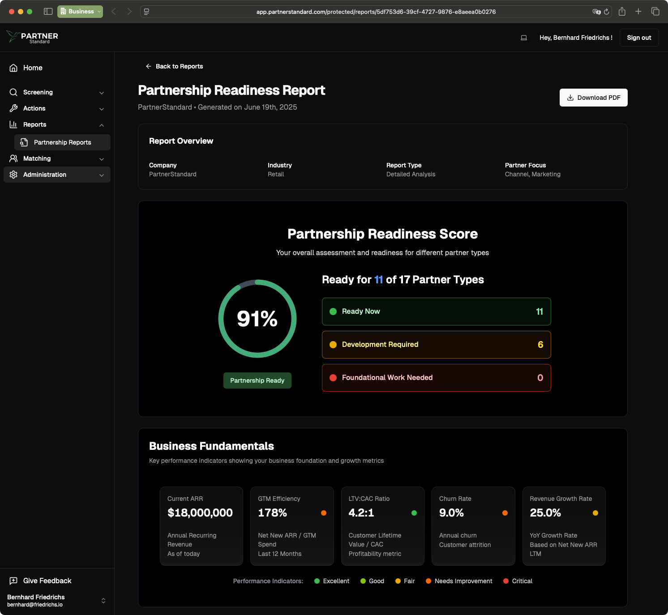Click the Detailed Analysis report type text
The image size is (668, 615).
pyautogui.click(x=411, y=174)
